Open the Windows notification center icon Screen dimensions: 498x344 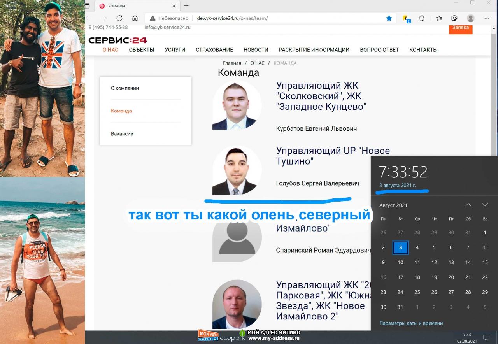(486, 337)
